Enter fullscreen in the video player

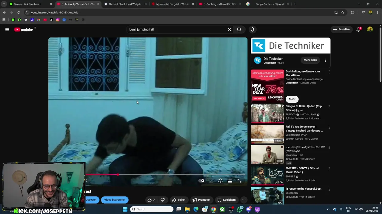tap(239, 181)
